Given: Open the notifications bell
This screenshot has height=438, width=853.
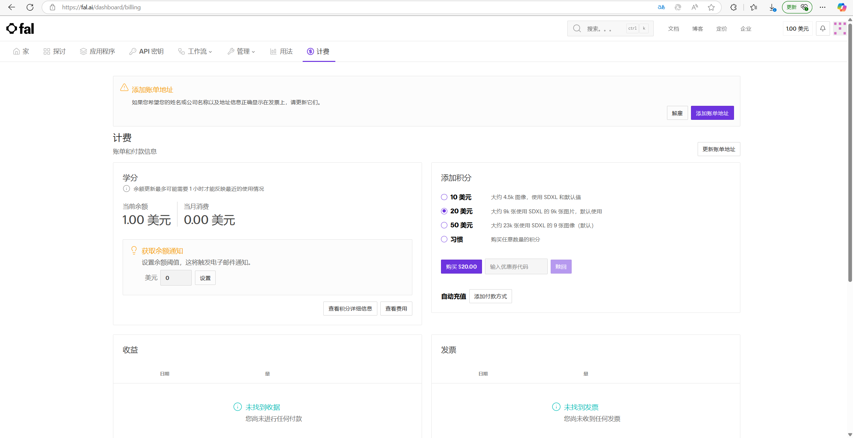Looking at the screenshot, I should (823, 29).
